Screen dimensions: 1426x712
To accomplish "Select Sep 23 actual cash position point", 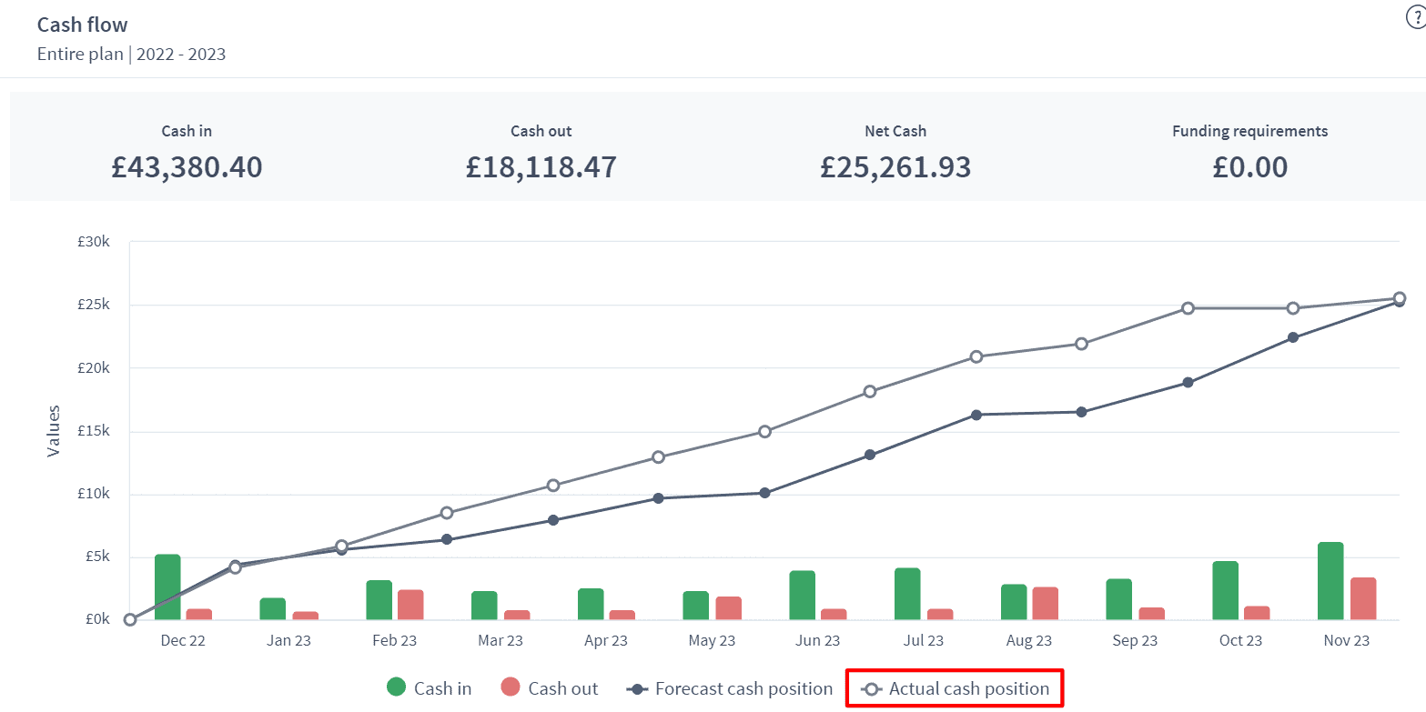I will [1188, 308].
